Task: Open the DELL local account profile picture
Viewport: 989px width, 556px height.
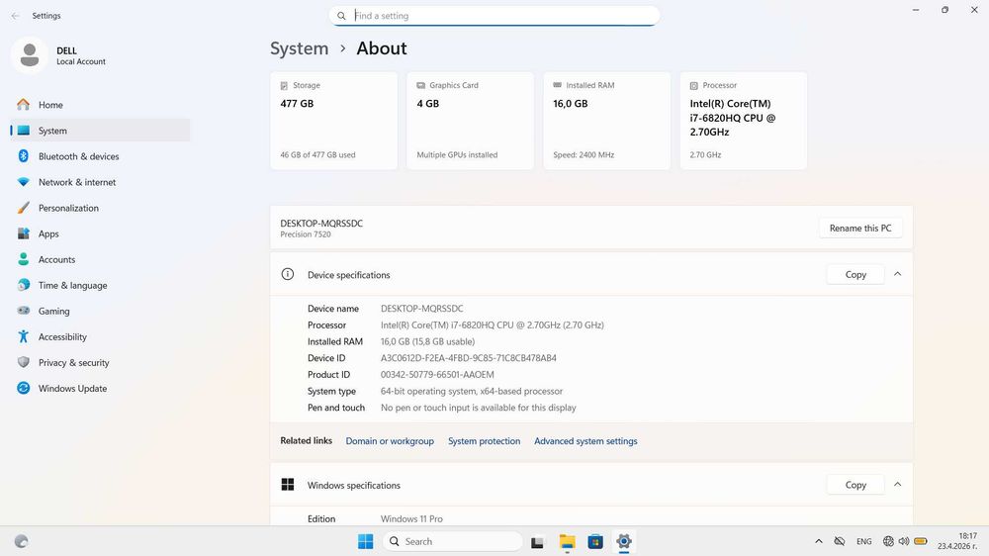Action: tap(29, 55)
